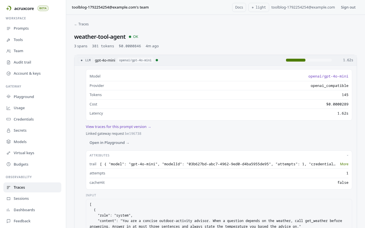Open Dashboards via bar chart icon
Viewport: 365px width, 228px height.
tap(9, 210)
